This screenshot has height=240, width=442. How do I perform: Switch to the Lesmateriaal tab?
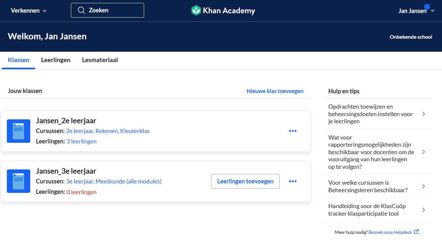[x=100, y=60]
